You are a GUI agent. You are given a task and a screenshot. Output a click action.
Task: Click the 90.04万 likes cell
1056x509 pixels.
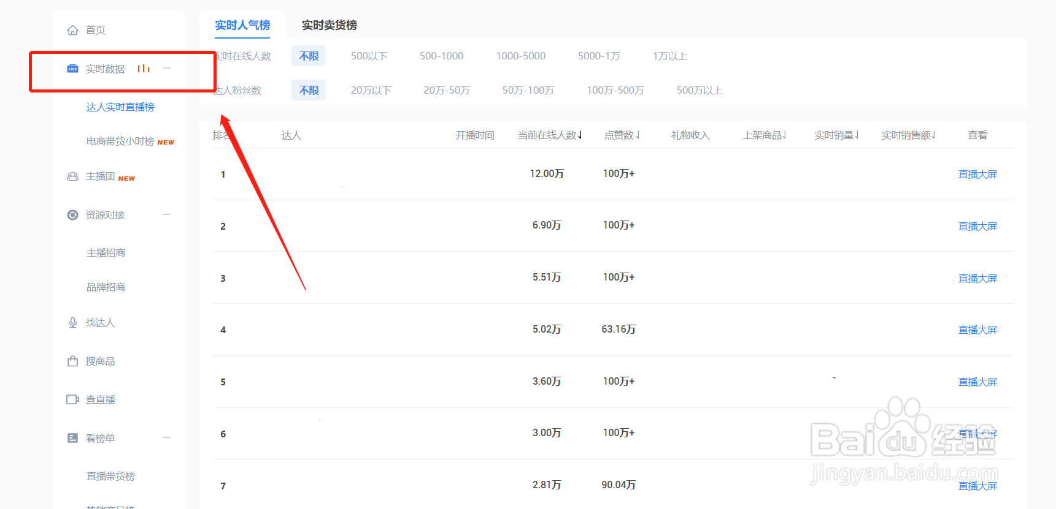tap(619, 485)
